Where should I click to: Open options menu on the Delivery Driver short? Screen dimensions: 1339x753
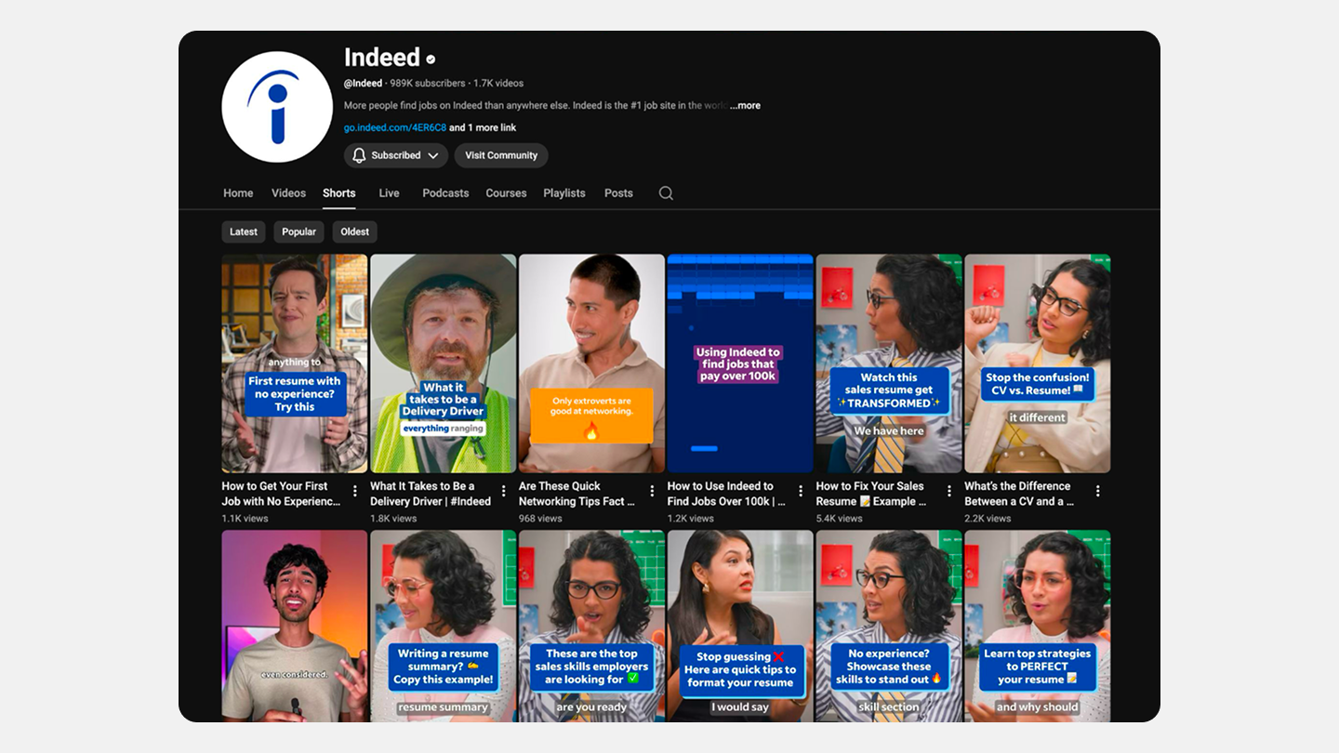504,490
